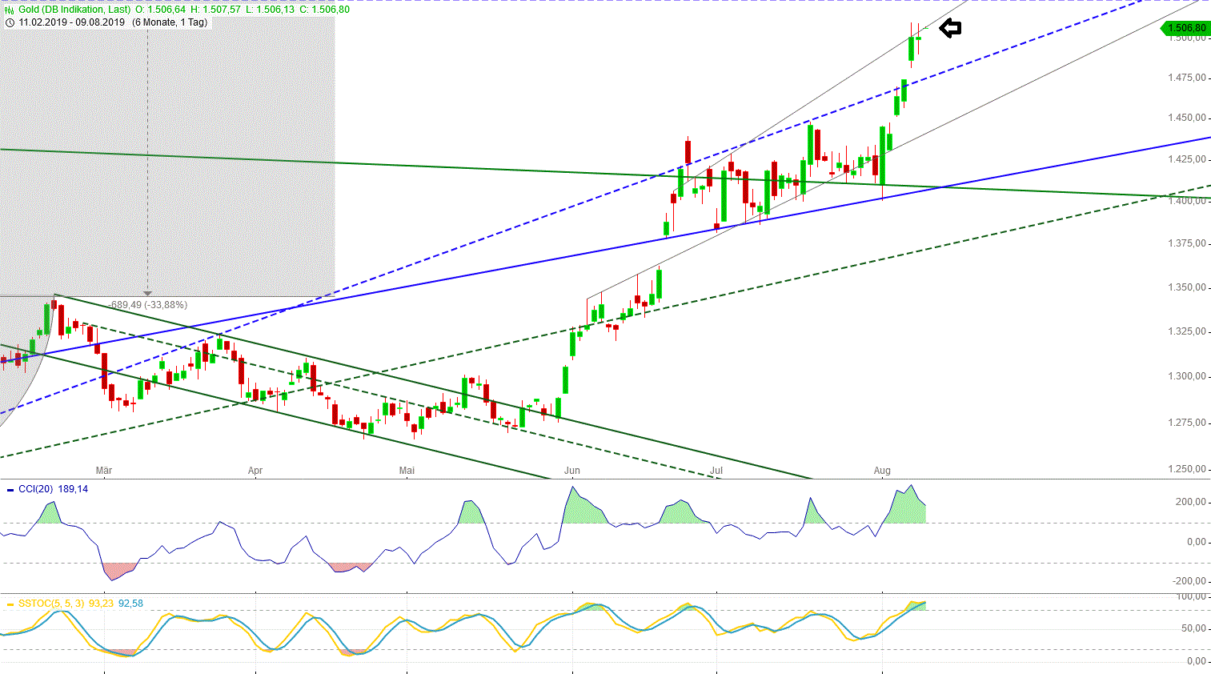1211x674 pixels.
Task: Select the Gold (DB Indikation, Last) title
Action: (74, 10)
